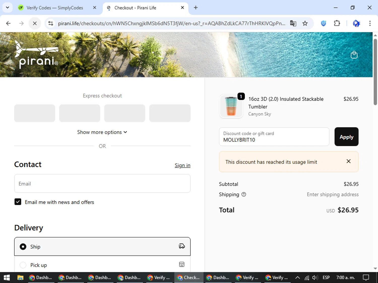Show hidden system tray icons
378x283 pixels.
pos(298,277)
